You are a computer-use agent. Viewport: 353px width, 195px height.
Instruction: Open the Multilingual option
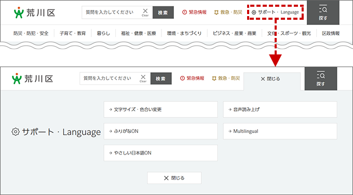280,131
